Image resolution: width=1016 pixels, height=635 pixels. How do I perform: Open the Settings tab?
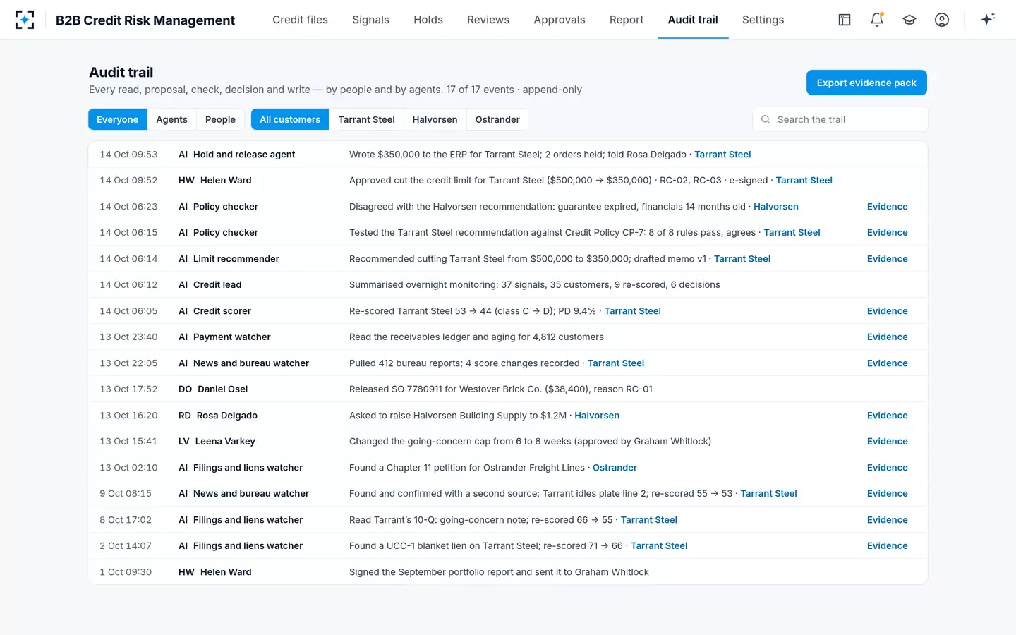[763, 20]
